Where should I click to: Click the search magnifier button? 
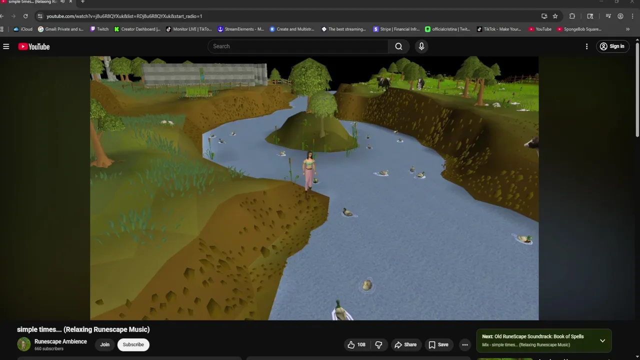click(398, 46)
